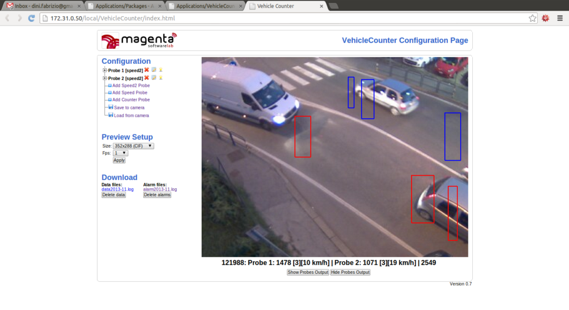The height and width of the screenshot is (310, 569).
Task: Go back in browser history
Action: point(7,18)
